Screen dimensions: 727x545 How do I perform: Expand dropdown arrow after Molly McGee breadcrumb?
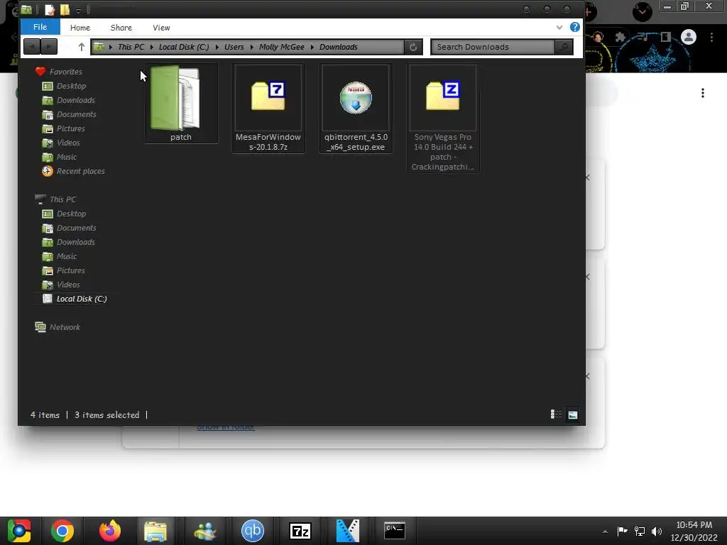(x=312, y=47)
